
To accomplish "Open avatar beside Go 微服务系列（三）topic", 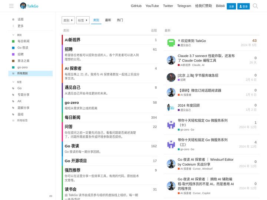I will (171, 144).
